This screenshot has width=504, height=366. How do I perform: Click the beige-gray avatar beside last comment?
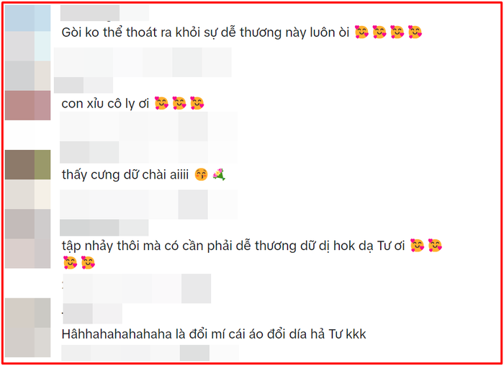tap(27, 327)
